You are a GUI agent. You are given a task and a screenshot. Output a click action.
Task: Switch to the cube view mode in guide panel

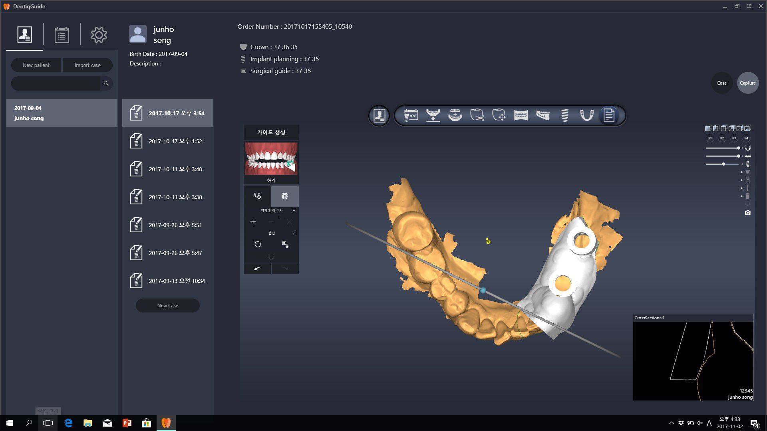(x=284, y=196)
